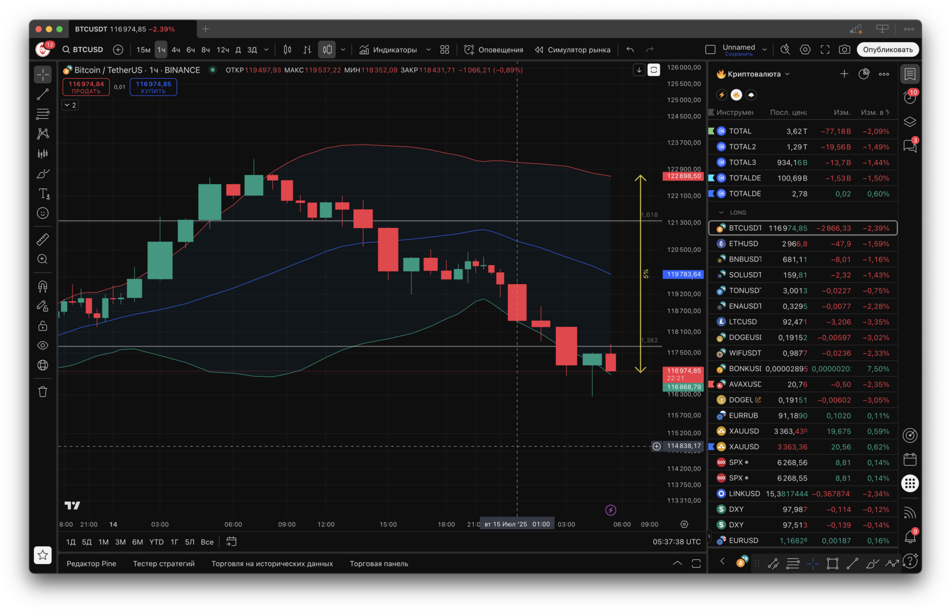Open the Криптовалюта watchlist dropdown
951x612 pixels.
coord(753,74)
